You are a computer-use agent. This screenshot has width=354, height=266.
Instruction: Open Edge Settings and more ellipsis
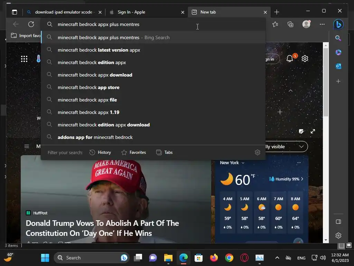(x=322, y=24)
